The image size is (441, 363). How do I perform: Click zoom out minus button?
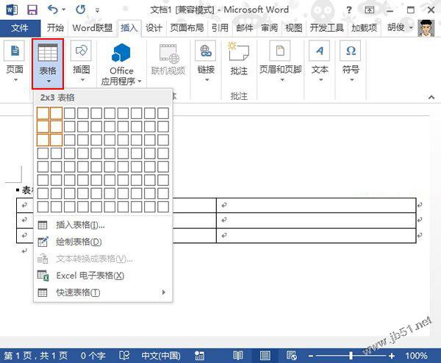click(x=310, y=356)
